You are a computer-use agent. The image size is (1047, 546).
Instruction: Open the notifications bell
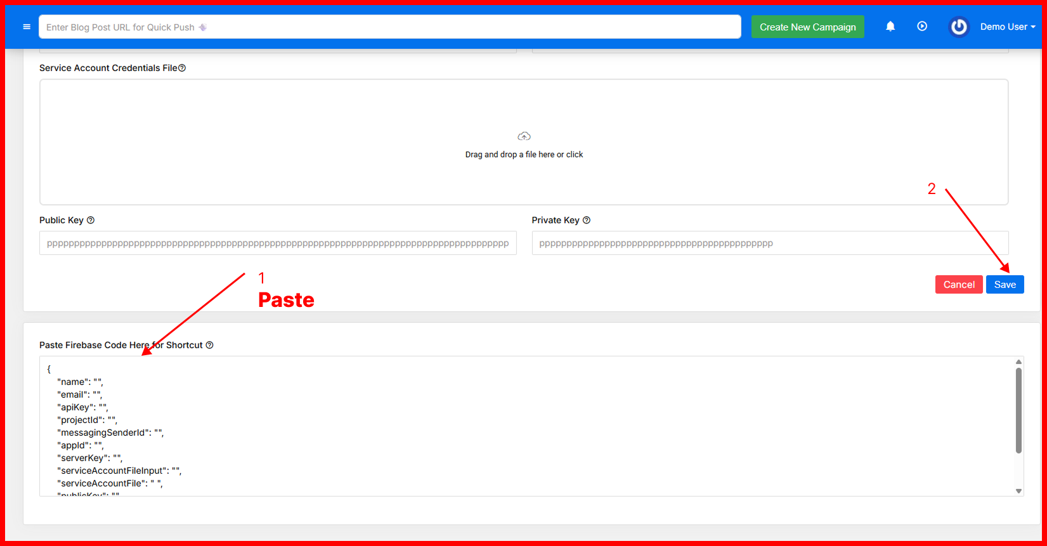click(x=890, y=27)
